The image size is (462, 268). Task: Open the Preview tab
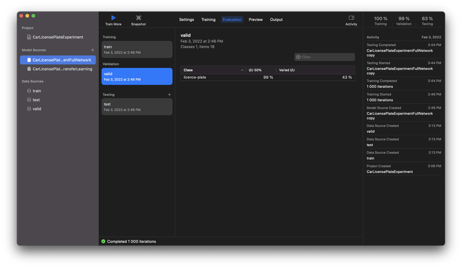(x=256, y=20)
